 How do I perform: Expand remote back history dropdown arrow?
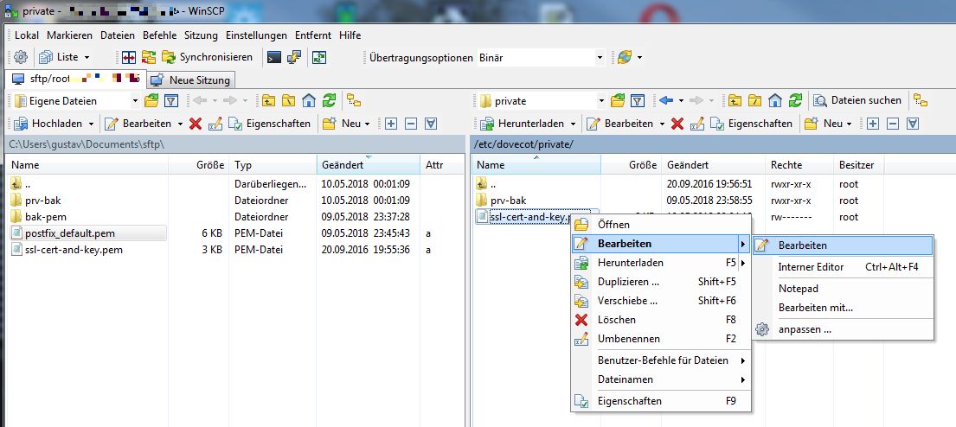coord(680,100)
